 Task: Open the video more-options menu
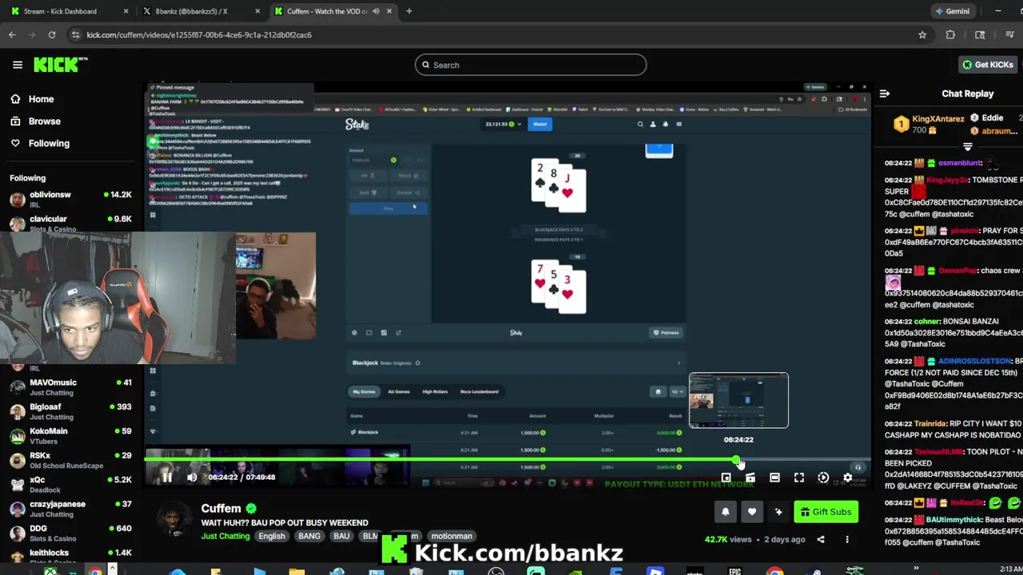click(847, 540)
